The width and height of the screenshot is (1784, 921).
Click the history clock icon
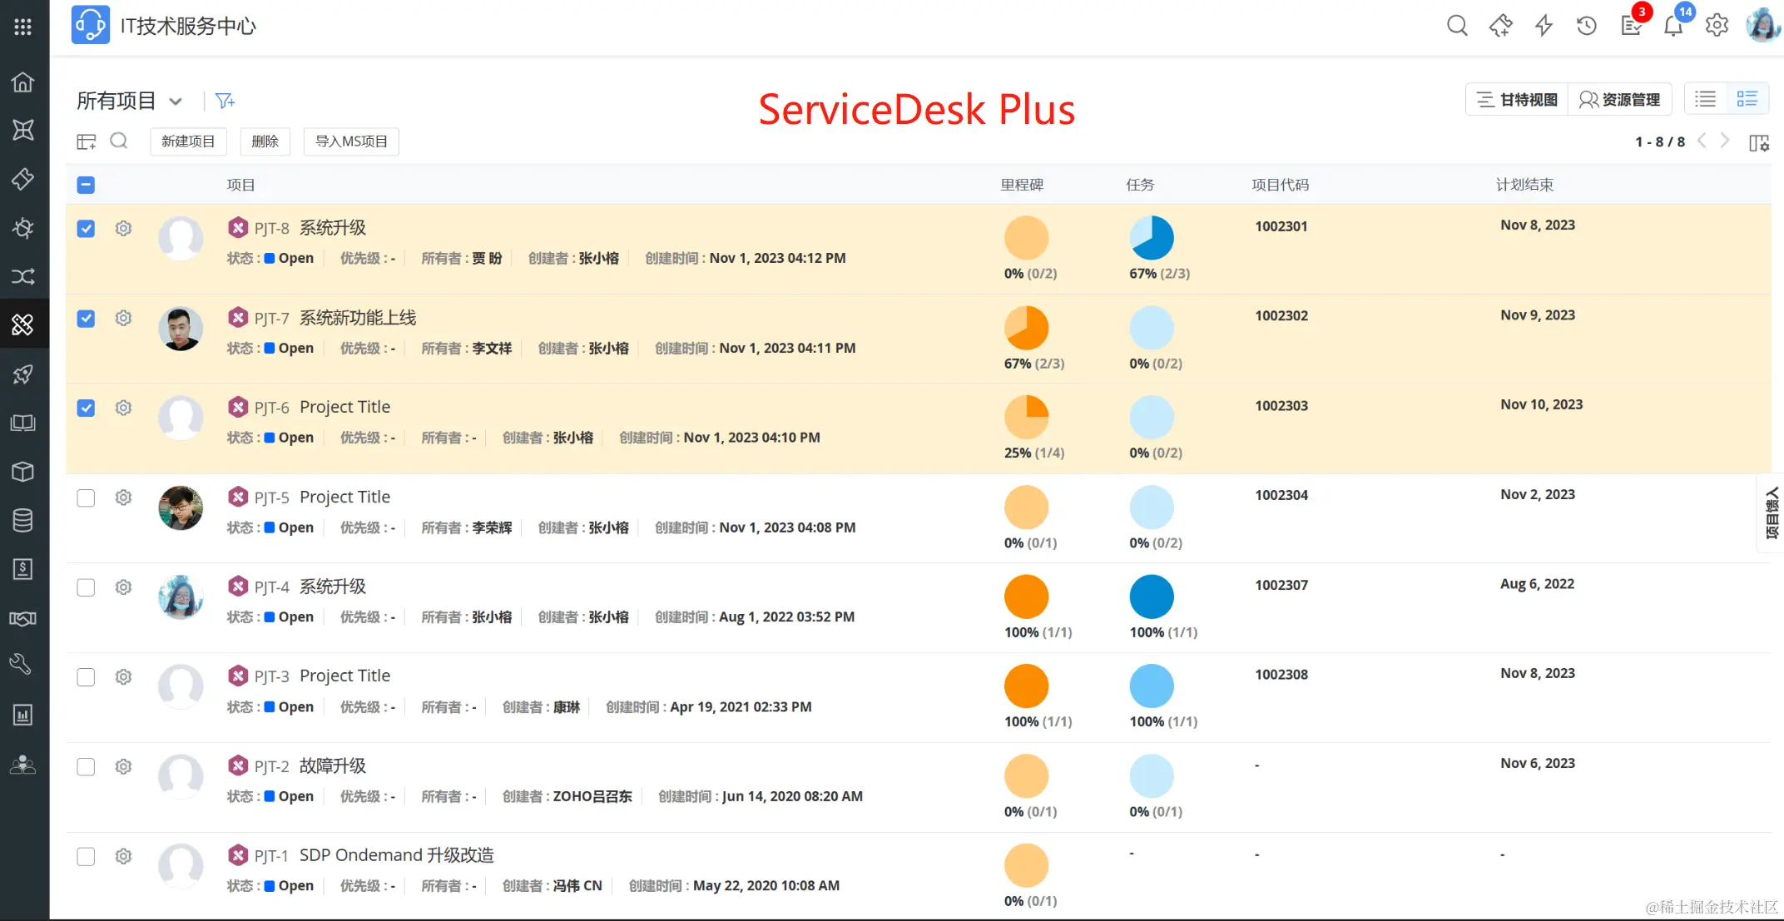click(1586, 26)
